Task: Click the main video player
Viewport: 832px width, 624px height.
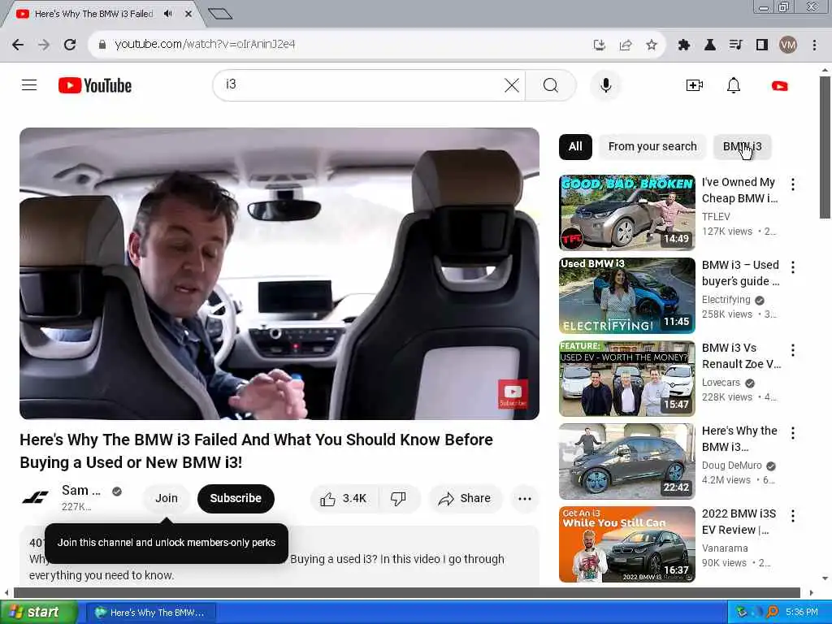Action: 279,274
